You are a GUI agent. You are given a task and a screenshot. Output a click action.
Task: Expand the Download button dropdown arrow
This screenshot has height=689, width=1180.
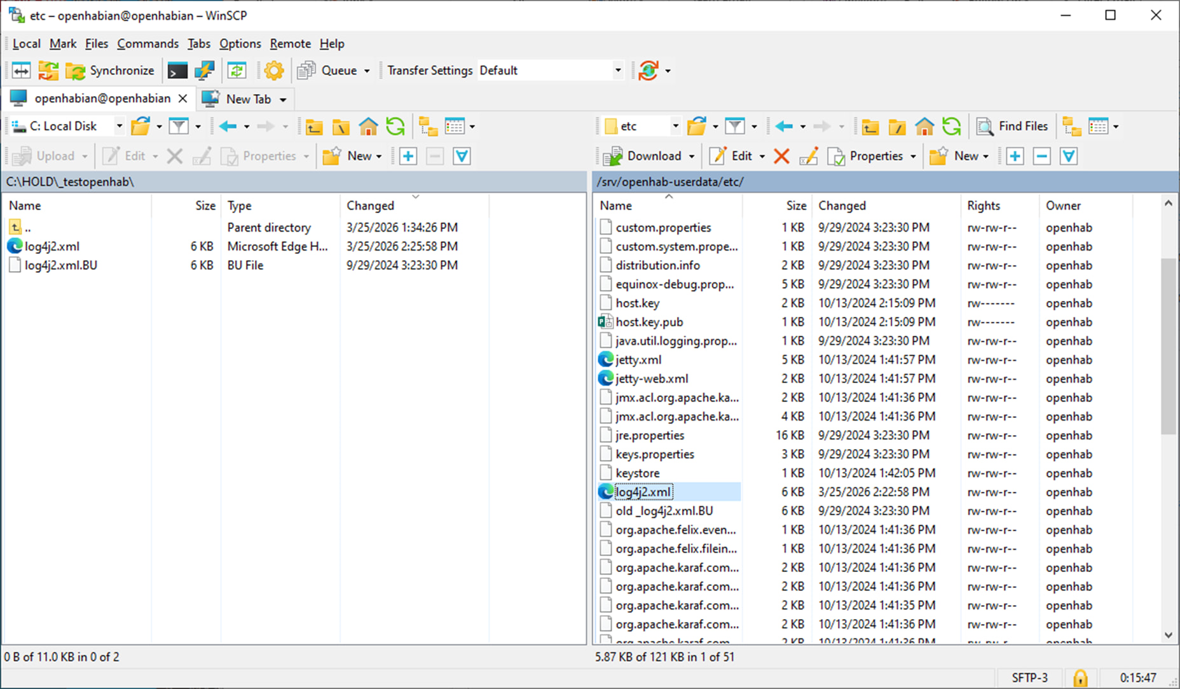[x=692, y=157]
